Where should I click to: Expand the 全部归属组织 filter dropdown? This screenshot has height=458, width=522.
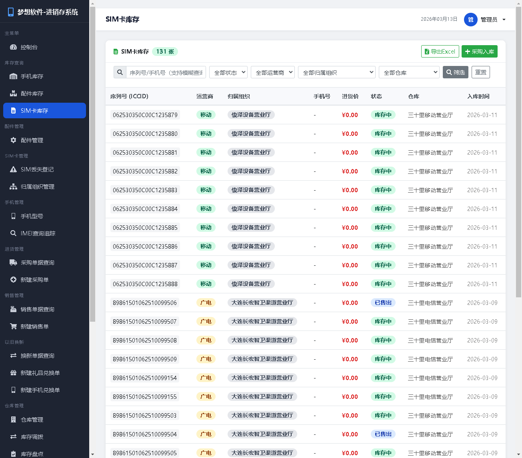click(x=336, y=72)
